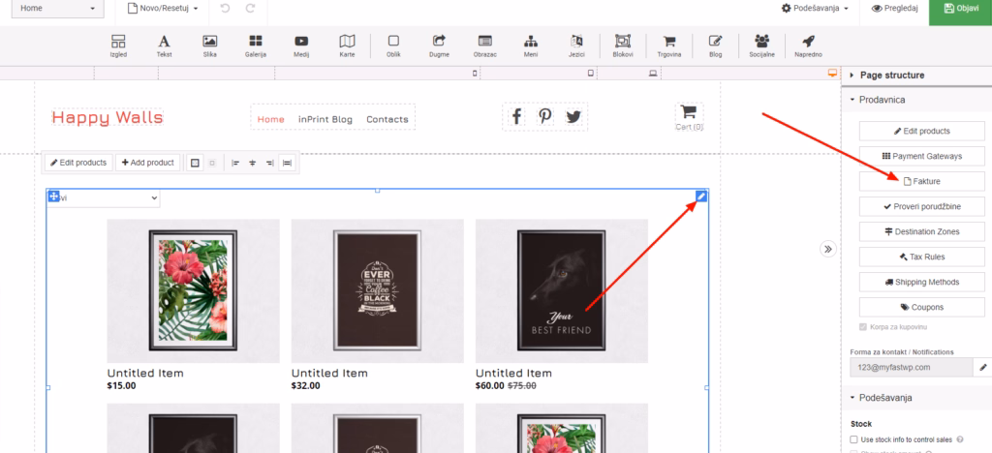Select the $15.00 tropical flower poster thumbnail

pyautogui.click(x=193, y=290)
